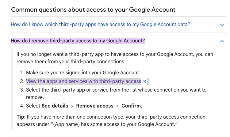Click the down chevron beside the first question
The image size is (230, 137).
(x=222, y=25)
